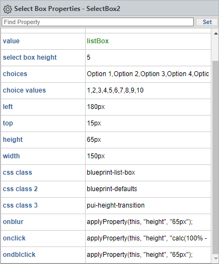This screenshot has height=264, width=219.
Task: Click the vertical scrollbar thumb
Action: [216, 158]
